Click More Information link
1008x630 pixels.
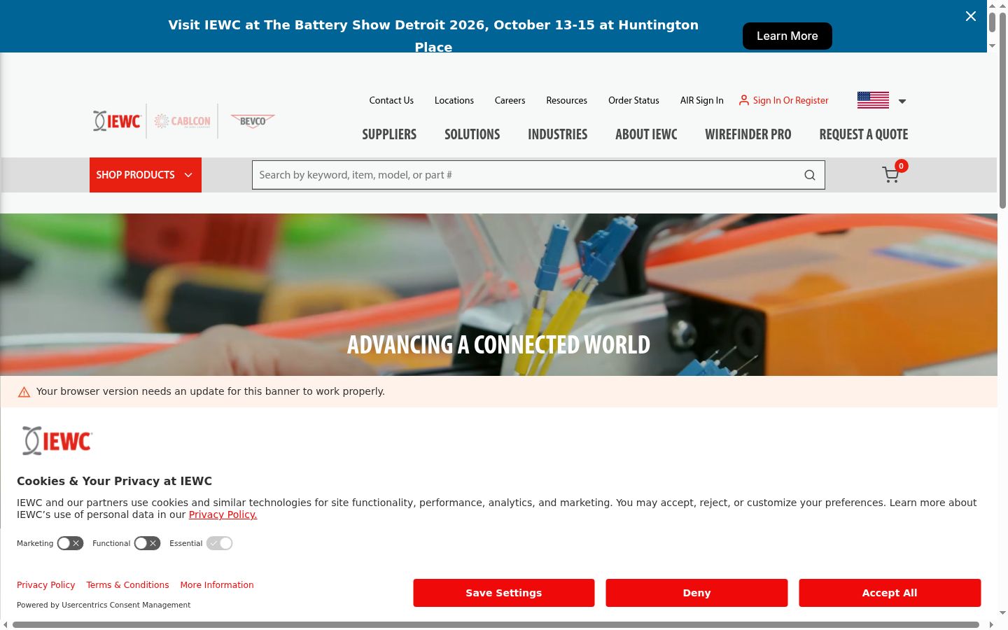point(217,585)
